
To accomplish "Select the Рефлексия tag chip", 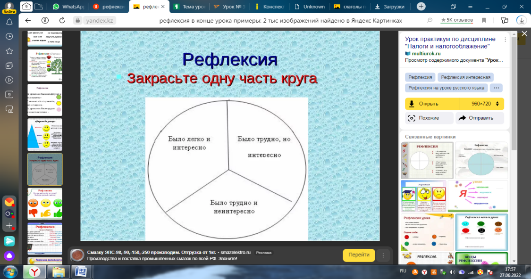I will [420, 77].
